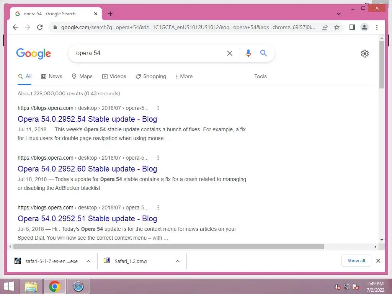Click the page scroll-up arrow

tap(382, 38)
